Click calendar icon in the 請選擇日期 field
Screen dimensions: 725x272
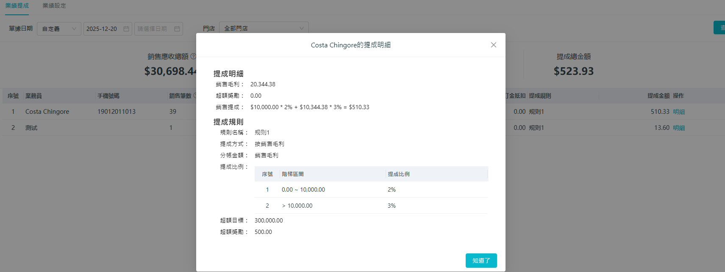coord(177,29)
